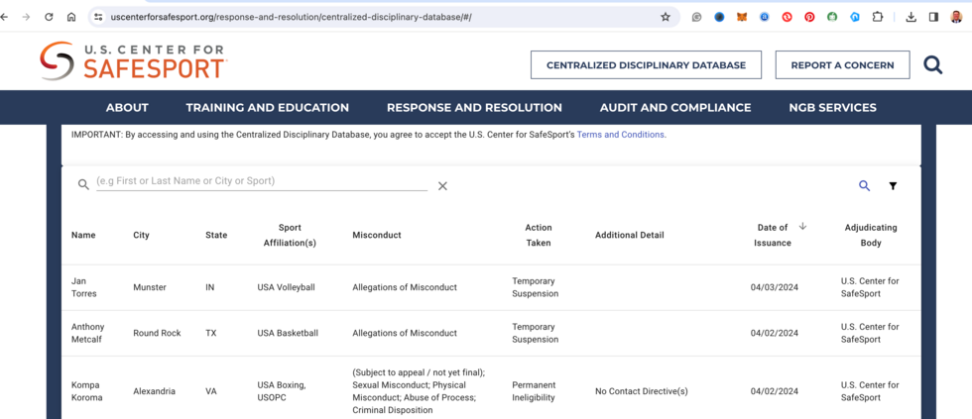Go to the browser home page icon

coord(71,17)
